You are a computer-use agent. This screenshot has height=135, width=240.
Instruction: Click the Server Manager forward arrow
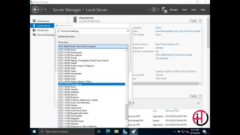click(x=41, y=10)
